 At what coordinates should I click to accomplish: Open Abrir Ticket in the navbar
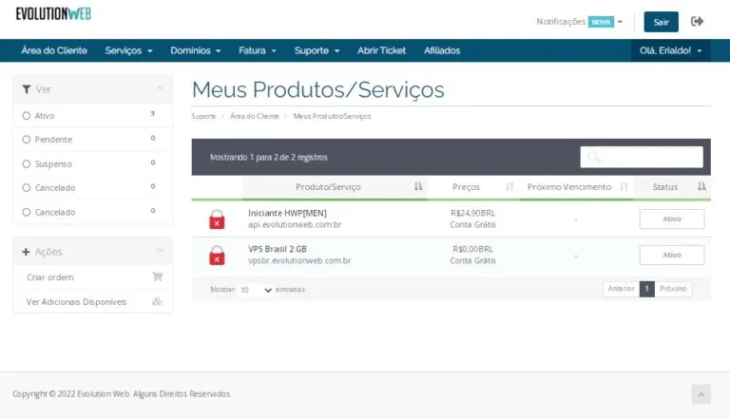(x=381, y=50)
